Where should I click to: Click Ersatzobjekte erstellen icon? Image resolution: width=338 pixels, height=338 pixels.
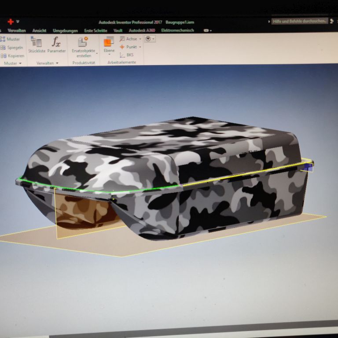83,43
